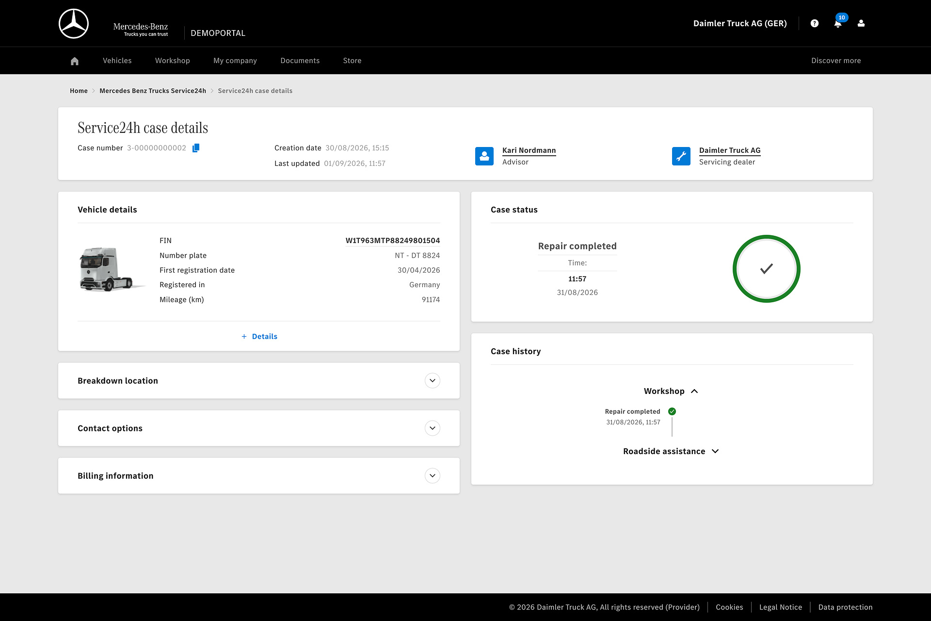
Task: Open the Cookies footer link
Action: tap(729, 607)
